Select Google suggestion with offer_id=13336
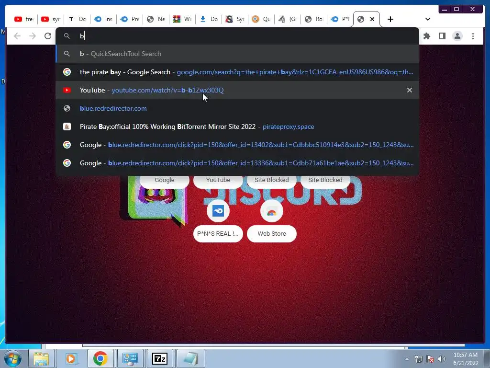Screen dimensions: 490x368 [237, 163]
